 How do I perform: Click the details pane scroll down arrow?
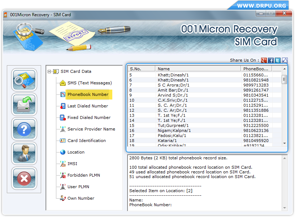point(285,208)
